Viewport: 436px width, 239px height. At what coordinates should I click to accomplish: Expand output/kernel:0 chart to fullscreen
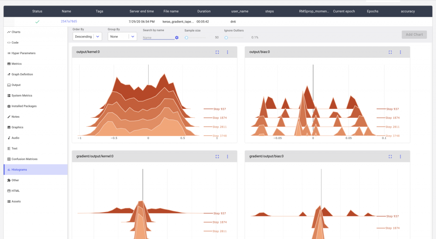pyautogui.click(x=217, y=52)
